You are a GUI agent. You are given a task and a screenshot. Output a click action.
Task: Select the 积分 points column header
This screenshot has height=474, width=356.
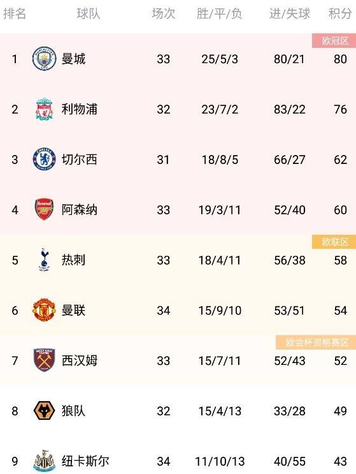click(340, 13)
